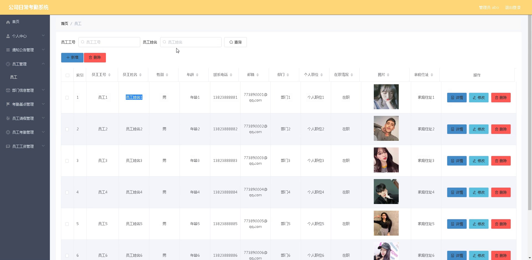
Task: Click 修改 for 员工5
Action: tap(479, 224)
